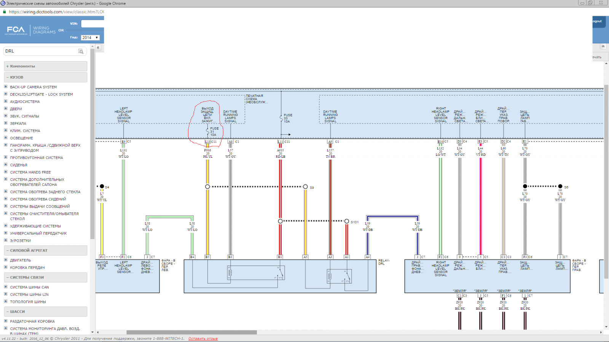Click the VIN input field

[x=92, y=24]
